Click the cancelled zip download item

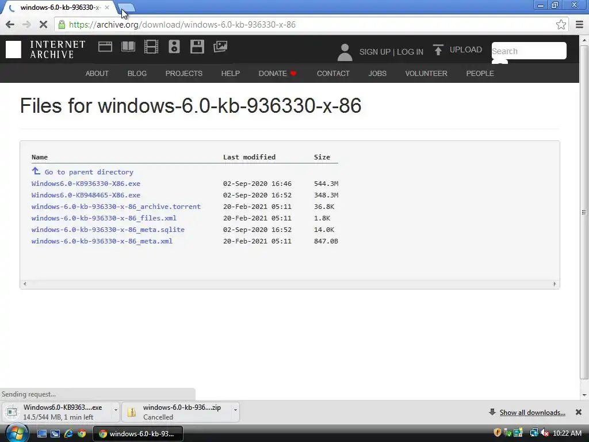click(177, 412)
